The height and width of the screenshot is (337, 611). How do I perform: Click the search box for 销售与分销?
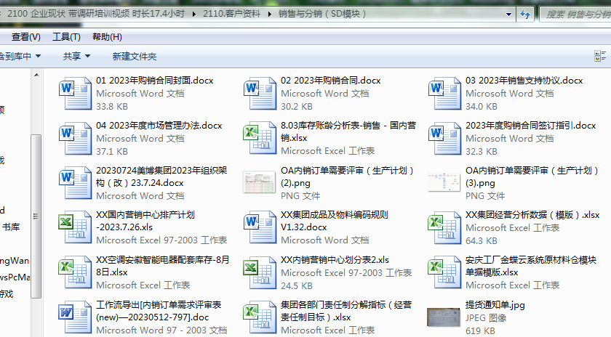[x=575, y=14]
